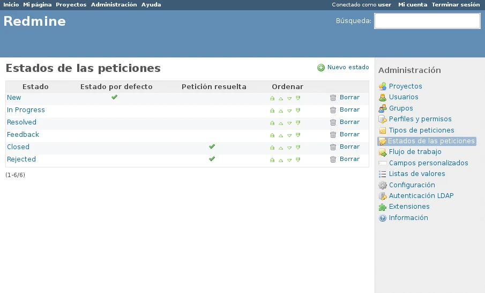Click the Búsqueda search input field
Viewport: 485px width, 293px height.
pos(427,21)
